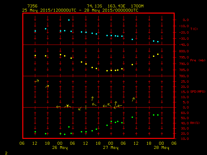Image resolution: width=207 pixels, height=155 pixels.
Task: Click the T(C) temperature axis label
Action: (x=194, y=29)
